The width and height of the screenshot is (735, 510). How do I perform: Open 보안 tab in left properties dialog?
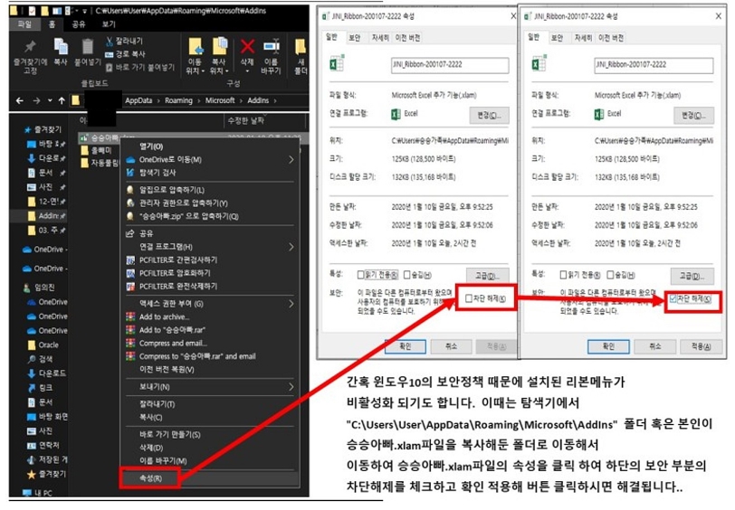355,38
